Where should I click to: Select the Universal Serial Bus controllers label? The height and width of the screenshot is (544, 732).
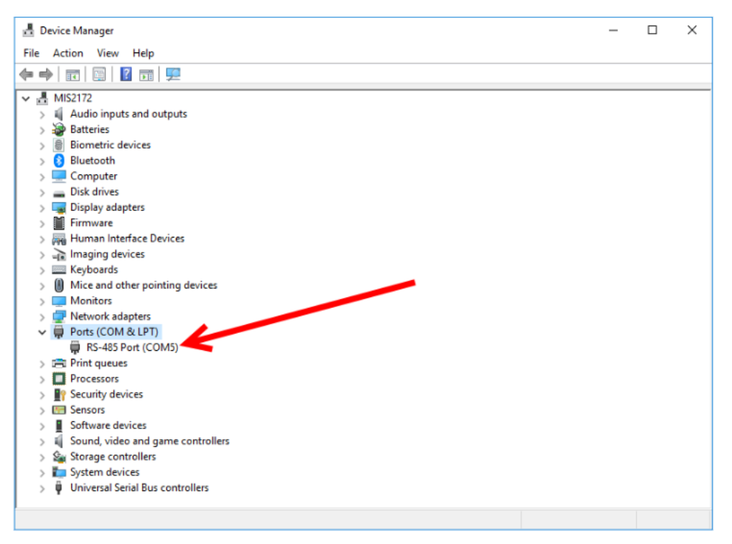click(x=140, y=487)
